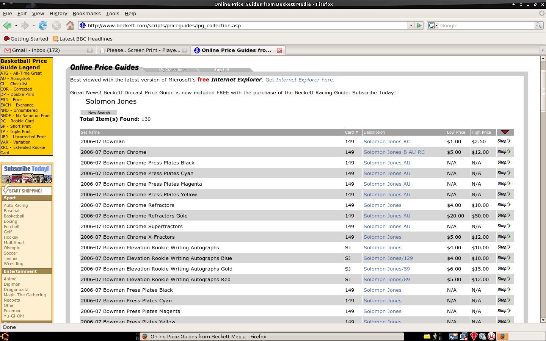Switch to the Please.. Screen Print tab
Viewport: 546px width, 341px height.
143,50
